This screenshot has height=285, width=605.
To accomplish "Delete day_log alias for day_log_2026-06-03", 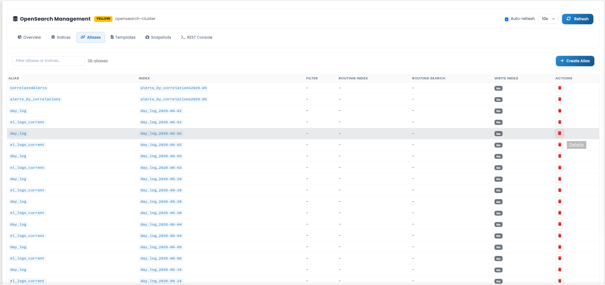I will 559,156.
